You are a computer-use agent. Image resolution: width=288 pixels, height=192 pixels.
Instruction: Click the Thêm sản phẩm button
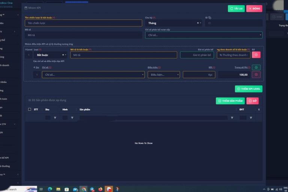pyautogui.click(x=230, y=101)
